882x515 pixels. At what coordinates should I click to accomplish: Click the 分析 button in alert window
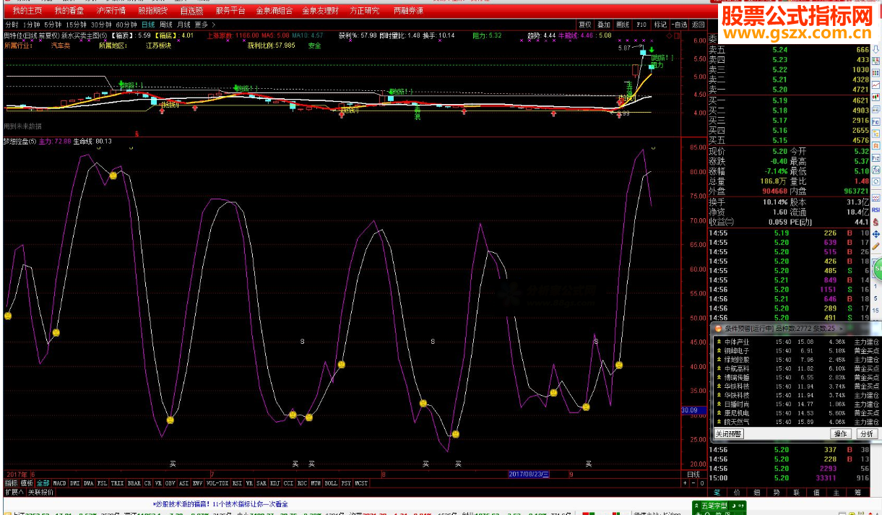click(866, 434)
